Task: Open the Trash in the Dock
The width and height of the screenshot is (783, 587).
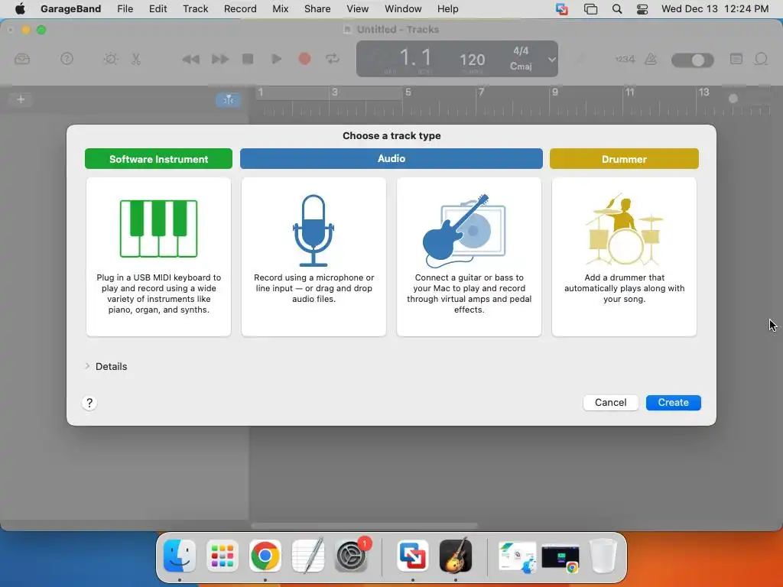Action: [x=603, y=556]
